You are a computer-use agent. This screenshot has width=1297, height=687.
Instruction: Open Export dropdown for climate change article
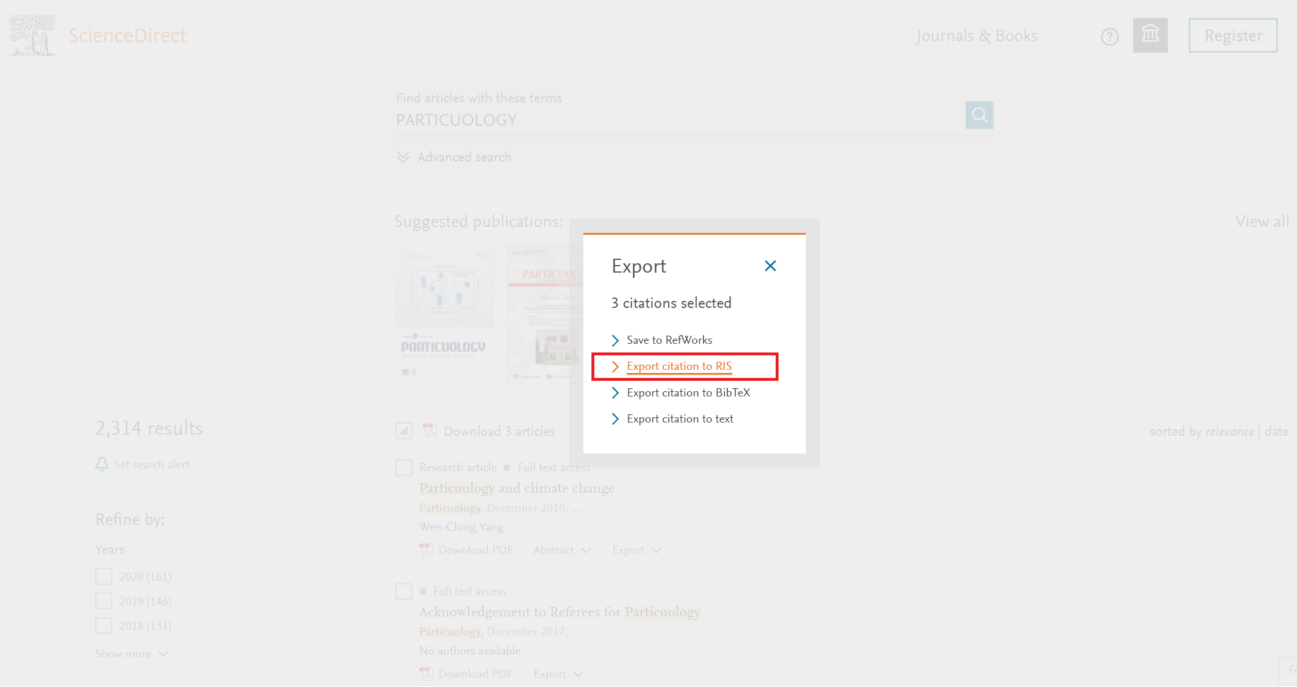coord(637,550)
